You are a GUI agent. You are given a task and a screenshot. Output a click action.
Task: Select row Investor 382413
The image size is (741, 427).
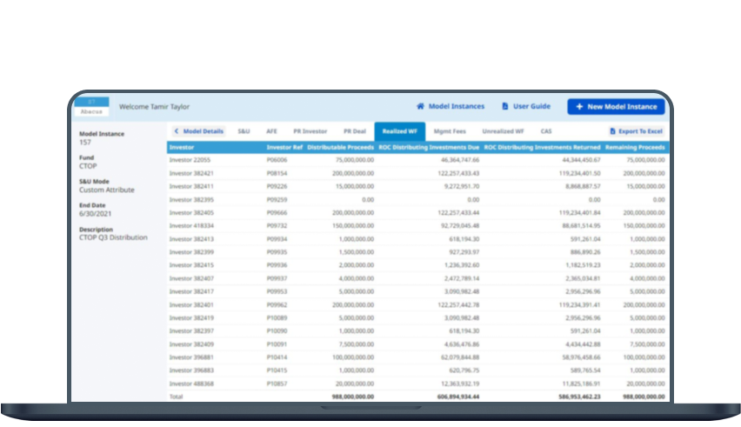click(417, 239)
